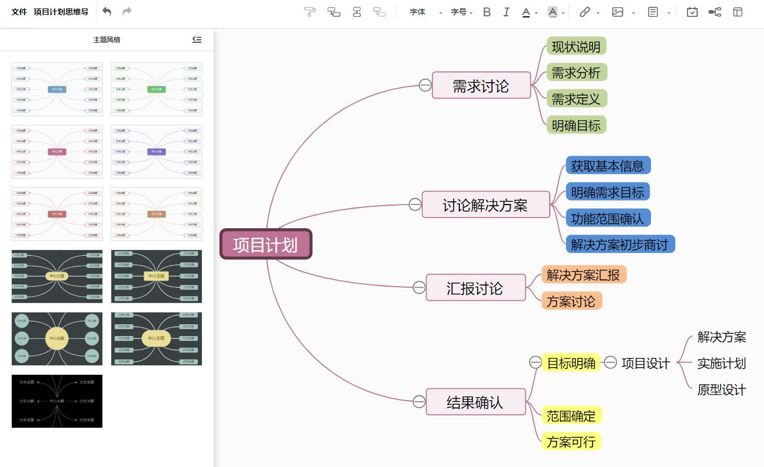The image size is (764, 467).
Task: Collapse the 主题风格 side panel
Action: click(x=197, y=40)
